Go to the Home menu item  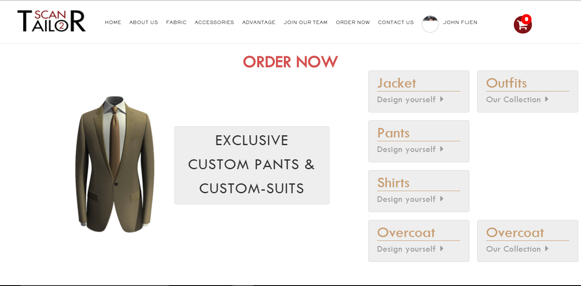coord(113,22)
